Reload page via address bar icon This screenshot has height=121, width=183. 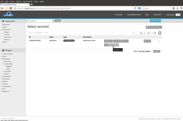[135, 8]
